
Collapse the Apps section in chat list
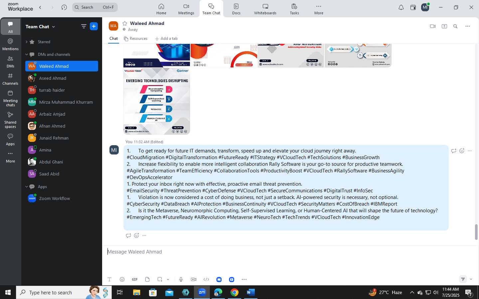[x=27, y=187]
